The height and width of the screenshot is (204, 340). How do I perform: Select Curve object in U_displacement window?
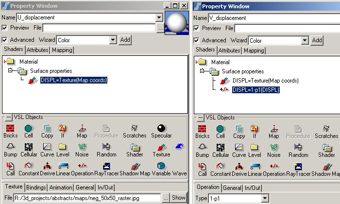click(x=47, y=151)
